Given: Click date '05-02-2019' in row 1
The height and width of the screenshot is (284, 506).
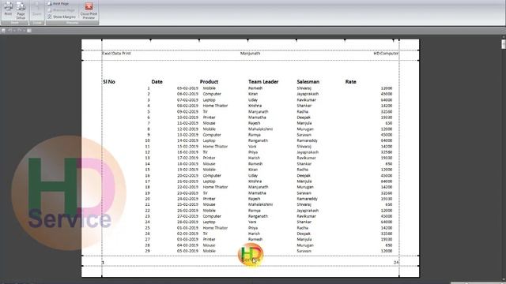Looking at the screenshot, I should pos(187,88).
